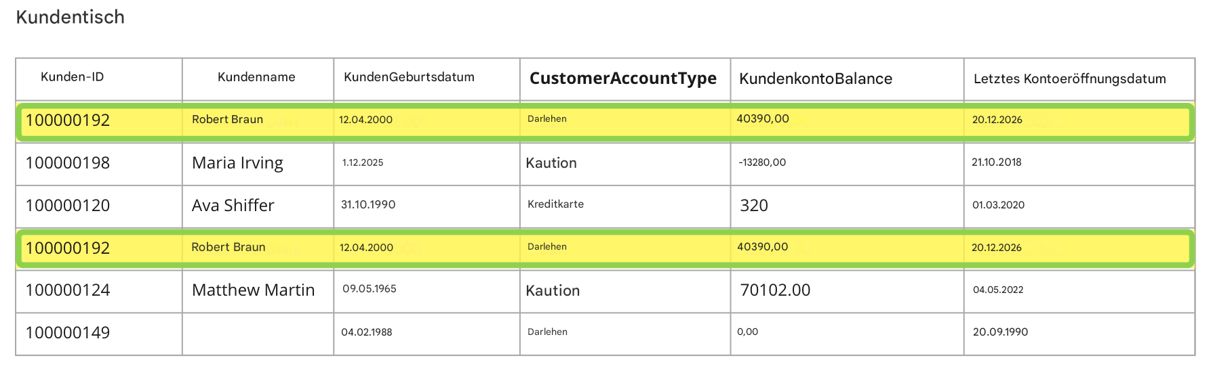Image resolution: width=1211 pixels, height=383 pixels.
Task: Select the date cell 01.03.2020
Action: [x=1079, y=206]
